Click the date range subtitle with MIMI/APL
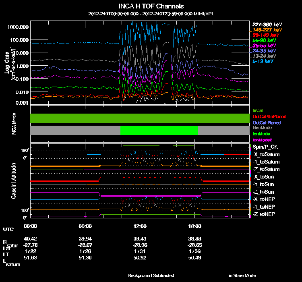302x282 pixels. [x=151, y=14]
